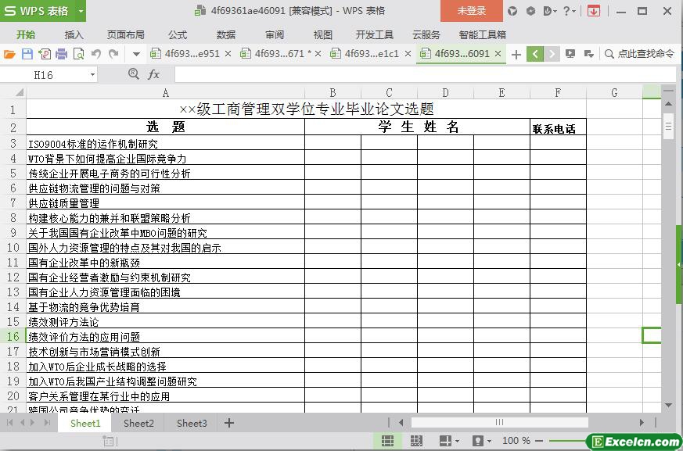Open print preview icon

point(78,54)
